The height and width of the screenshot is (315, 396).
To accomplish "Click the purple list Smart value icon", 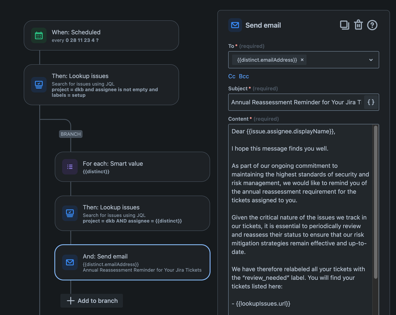I will click(x=70, y=167).
